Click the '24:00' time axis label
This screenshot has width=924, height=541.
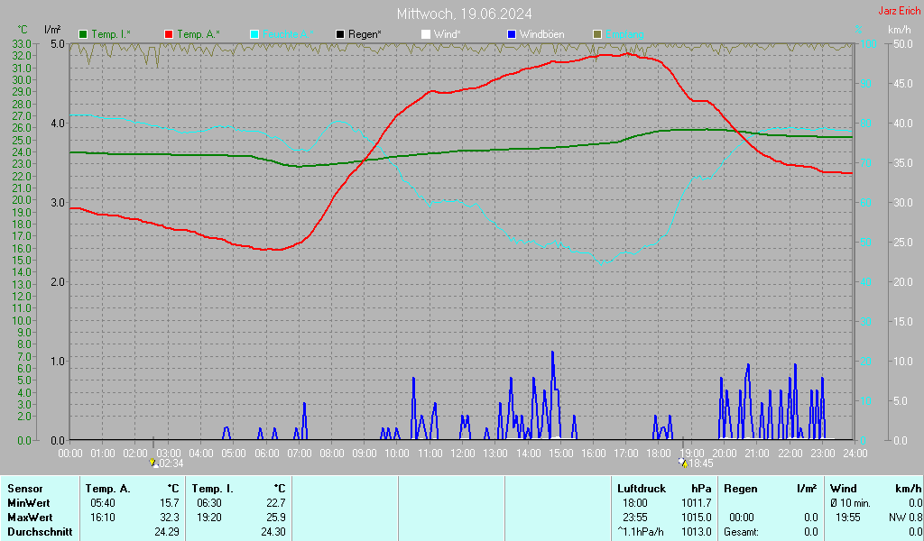(x=855, y=454)
